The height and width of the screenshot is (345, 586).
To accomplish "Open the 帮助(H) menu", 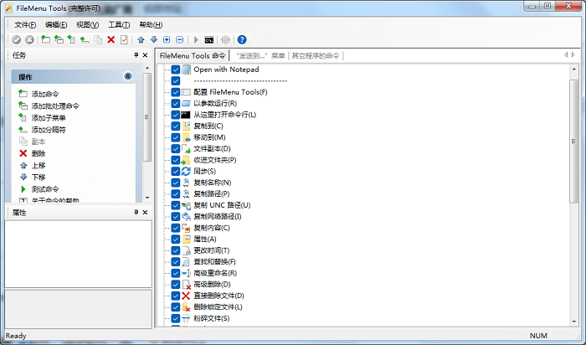I will coord(151,24).
